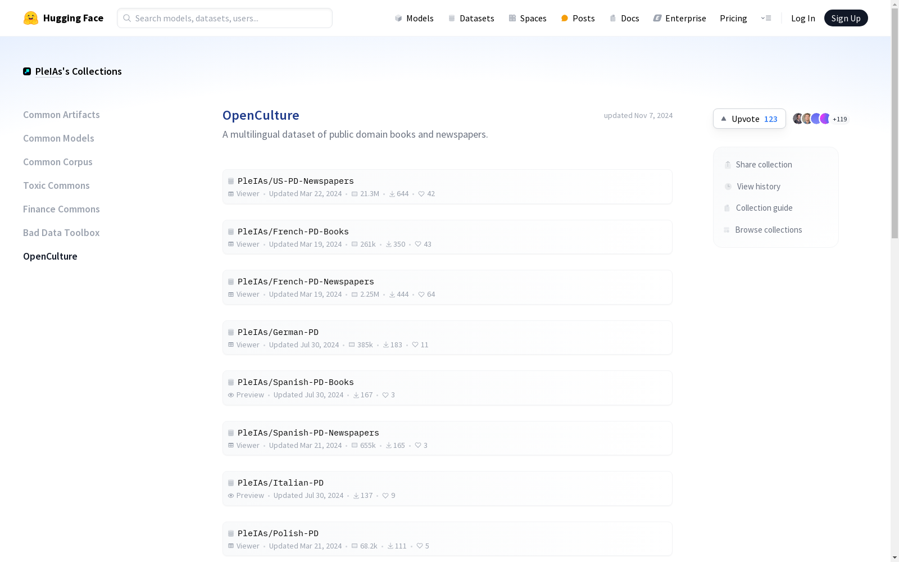Click the Preview eye icon for Spanish-PD-Books
The width and height of the screenshot is (899, 562).
tap(231, 395)
